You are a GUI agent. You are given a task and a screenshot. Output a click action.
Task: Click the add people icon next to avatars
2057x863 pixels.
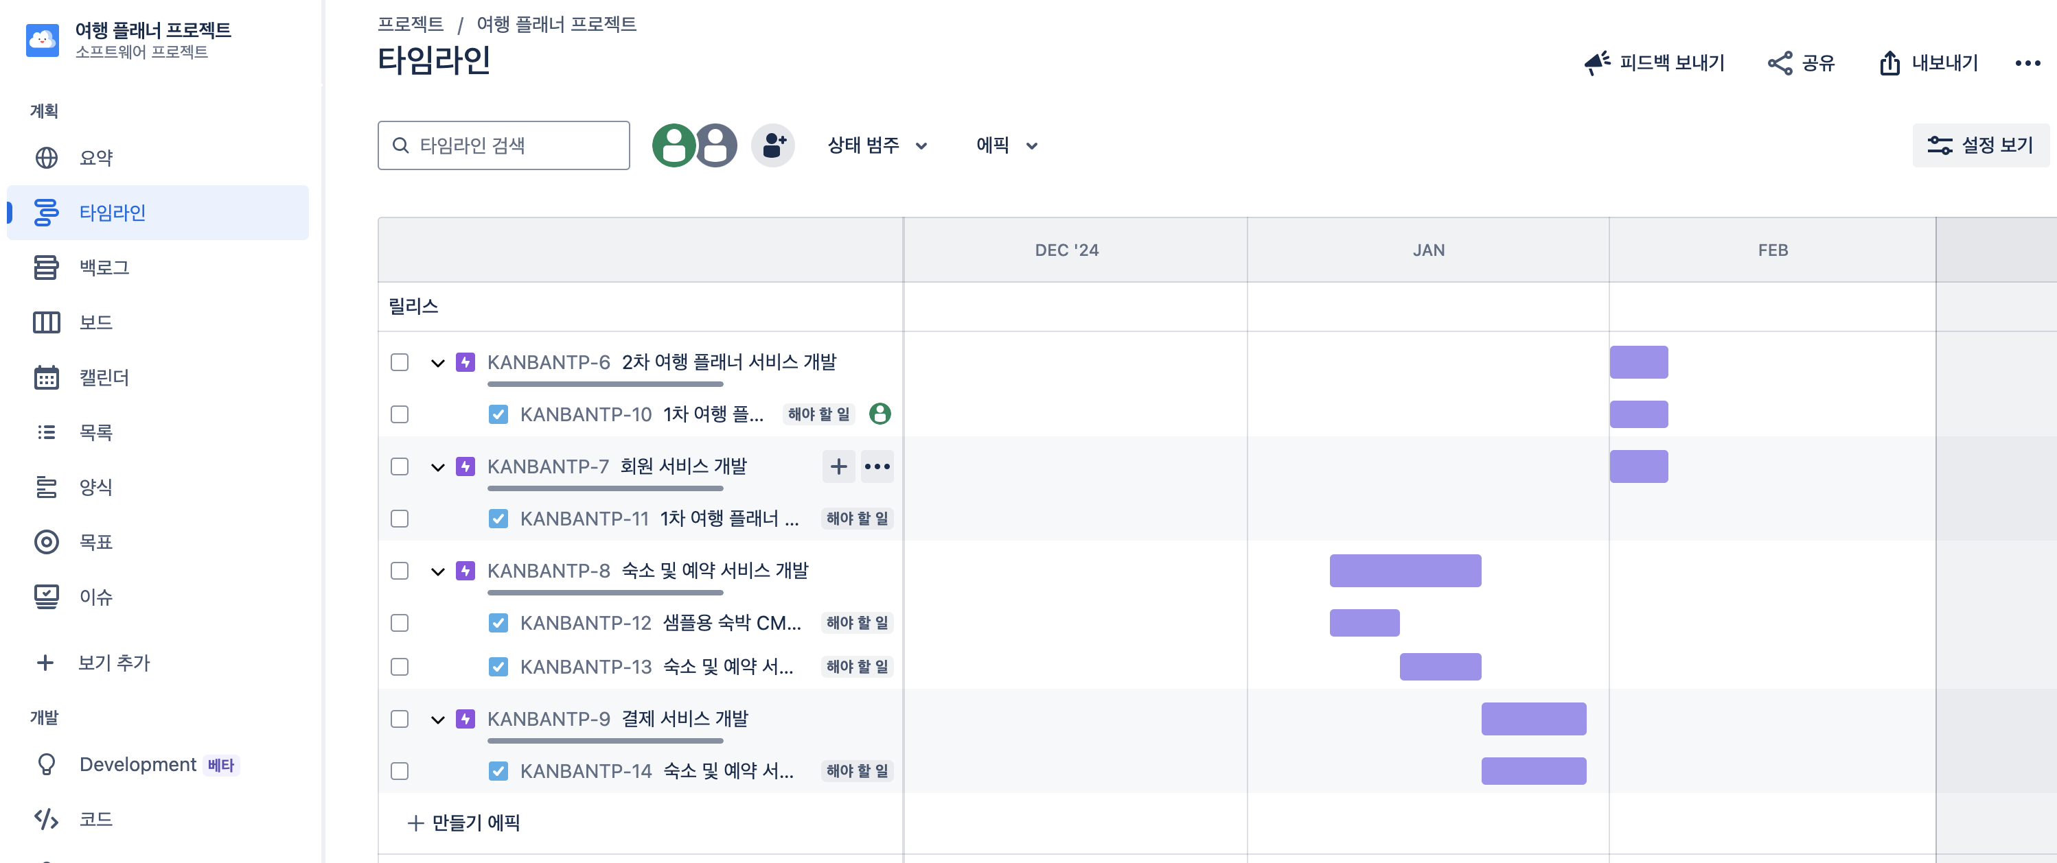point(772,145)
